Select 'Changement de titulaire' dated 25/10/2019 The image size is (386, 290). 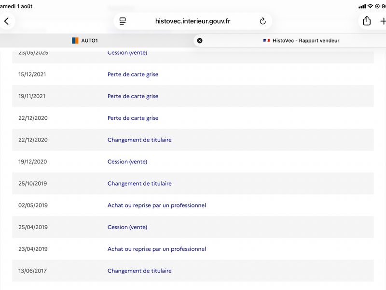(x=139, y=184)
